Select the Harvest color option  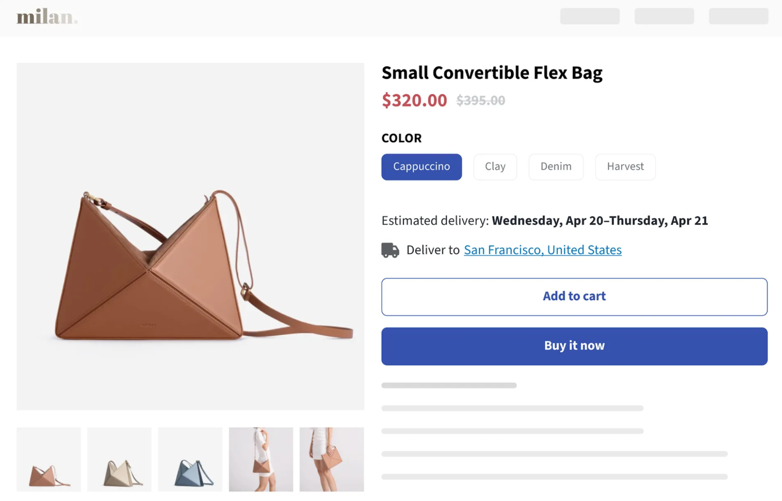(625, 167)
